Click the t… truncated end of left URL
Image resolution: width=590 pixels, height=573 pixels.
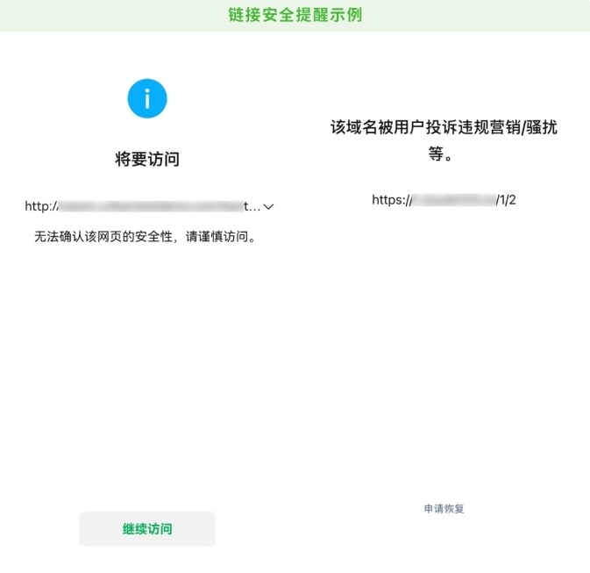[x=252, y=207]
